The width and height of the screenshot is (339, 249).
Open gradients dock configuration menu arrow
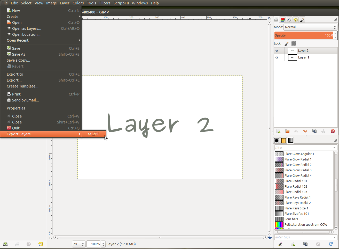pyautogui.click(x=335, y=140)
